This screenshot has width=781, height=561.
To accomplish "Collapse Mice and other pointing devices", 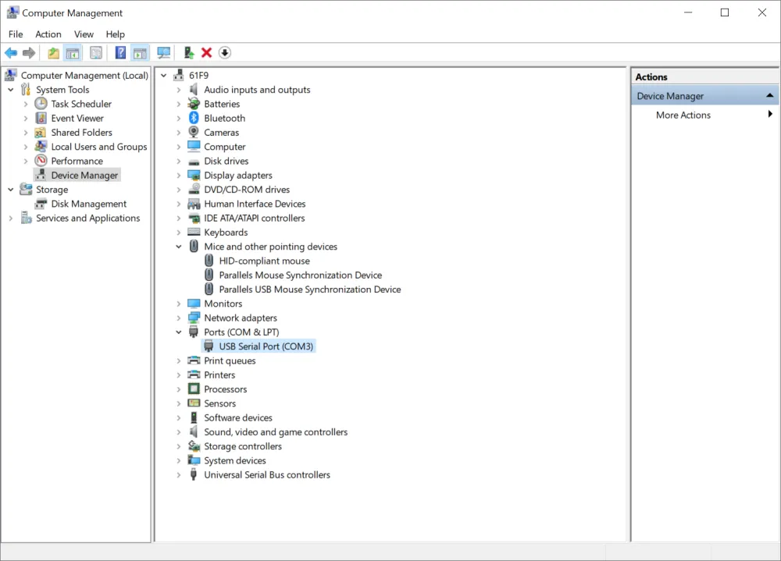I will point(179,247).
